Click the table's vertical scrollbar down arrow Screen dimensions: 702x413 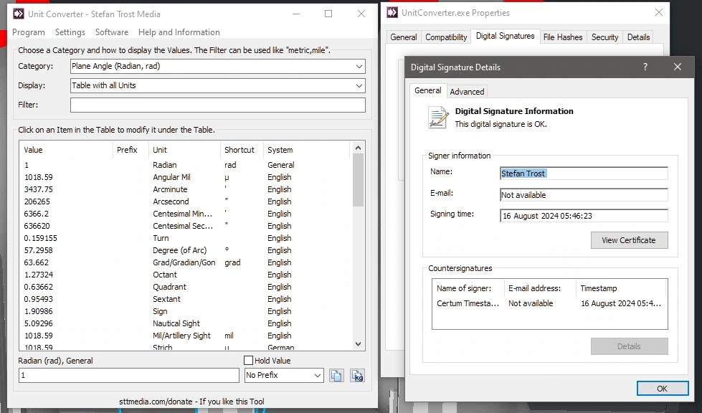(x=358, y=344)
